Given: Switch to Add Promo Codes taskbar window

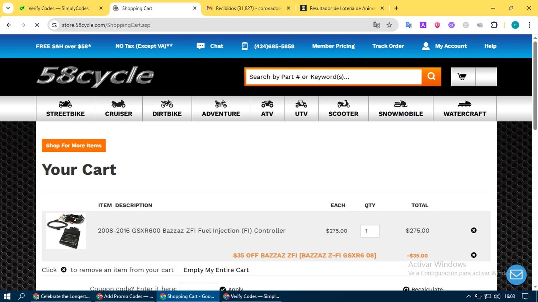Looking at the screenshot, I should click(125, 296).
